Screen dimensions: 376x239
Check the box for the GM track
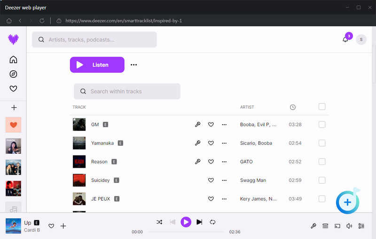click(x=322, y=125)
